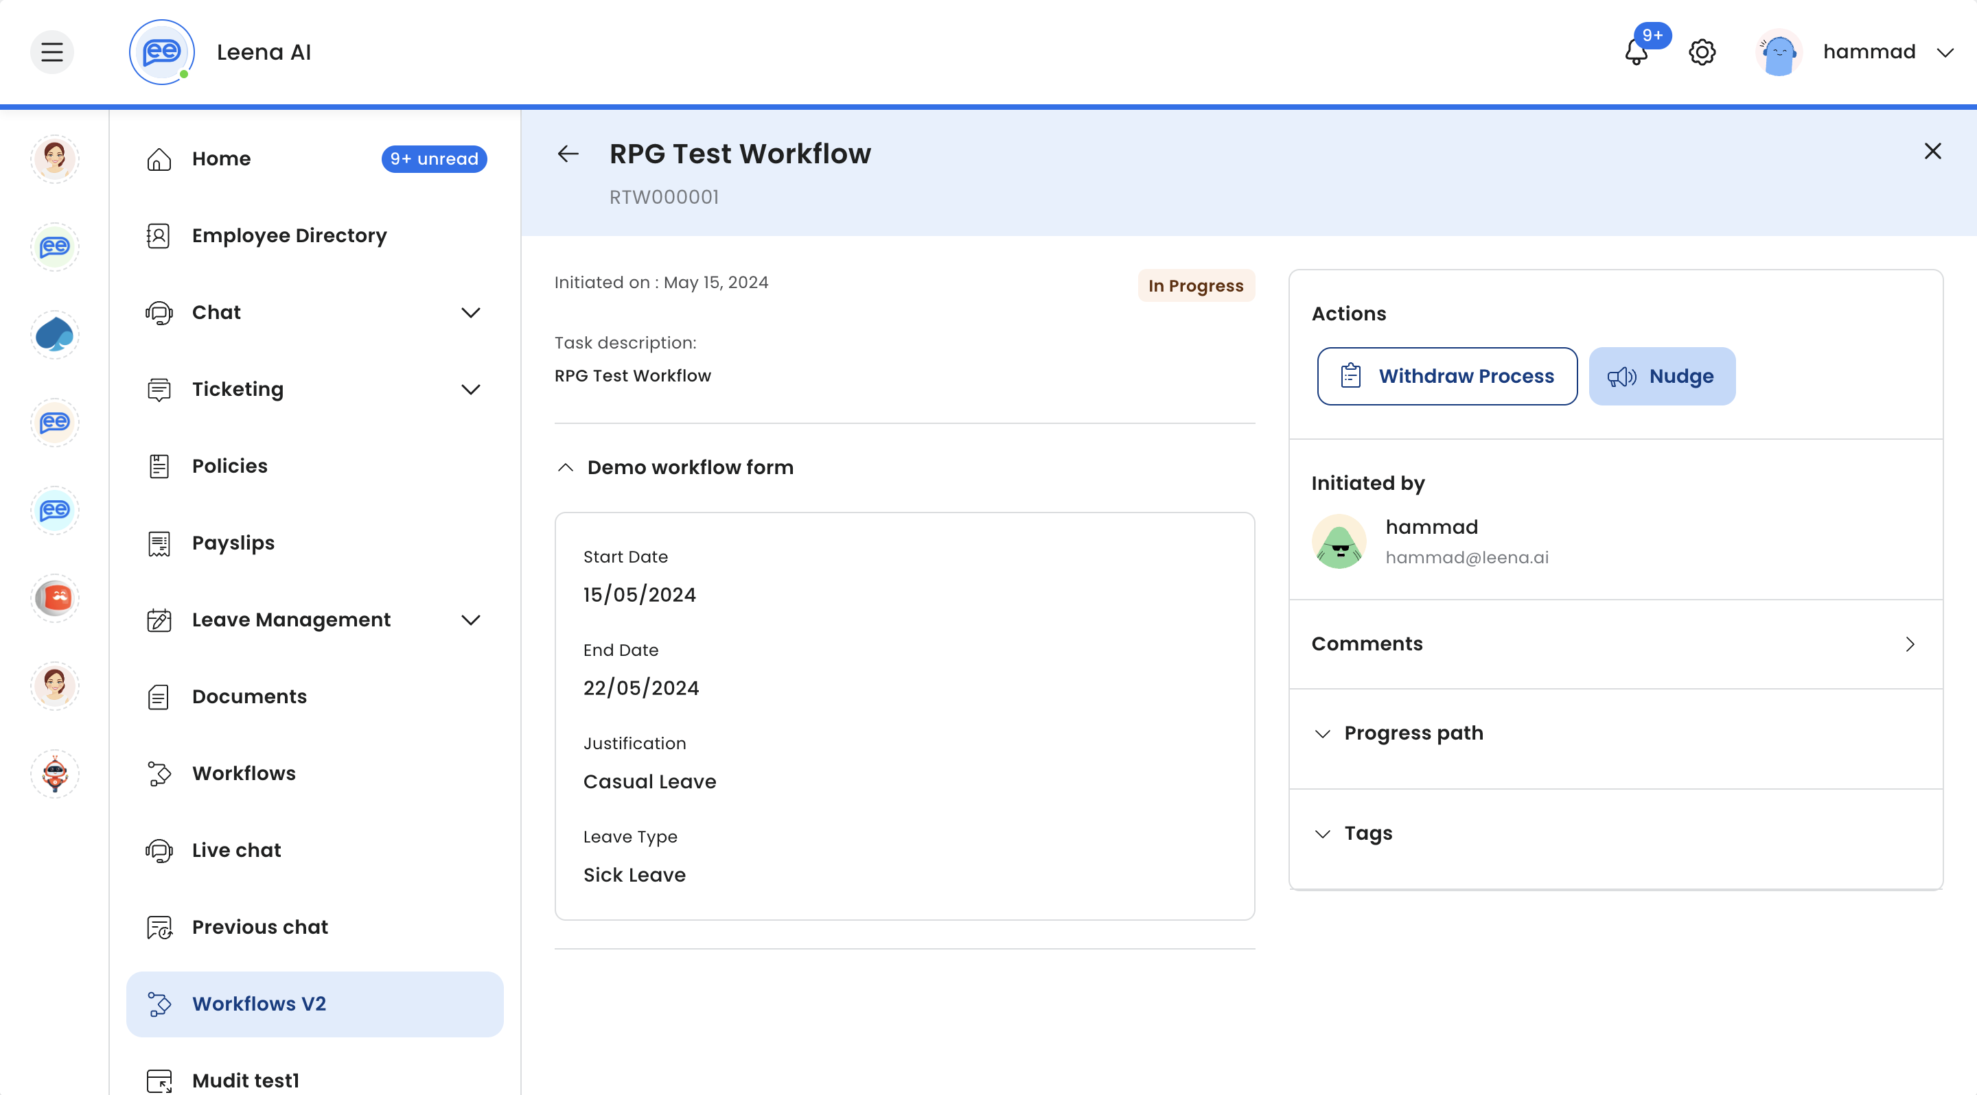This screenshot has width=1977, height=1095.
Task: Select the blue spade bot avatar
Action: tap(54, 334)
